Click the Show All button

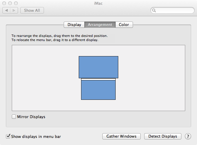click(32, 10)
